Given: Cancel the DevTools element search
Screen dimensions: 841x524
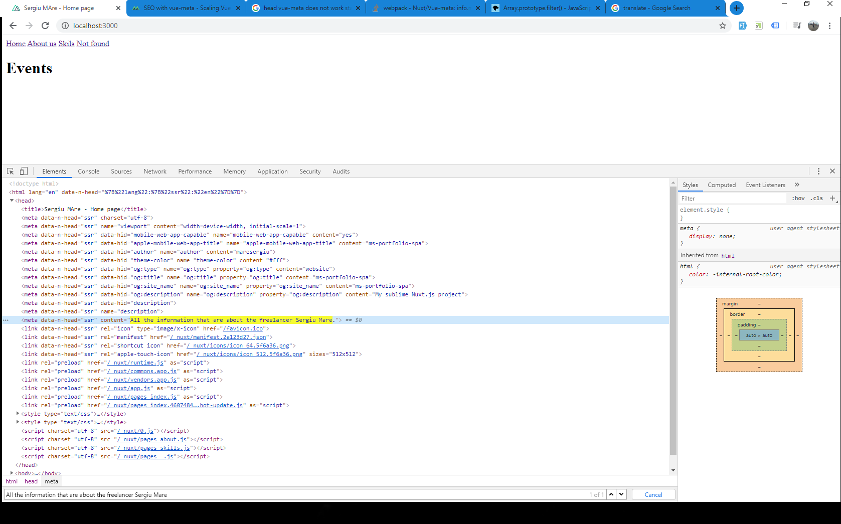Looking at the screenshot, I should [x=653, y=494].
